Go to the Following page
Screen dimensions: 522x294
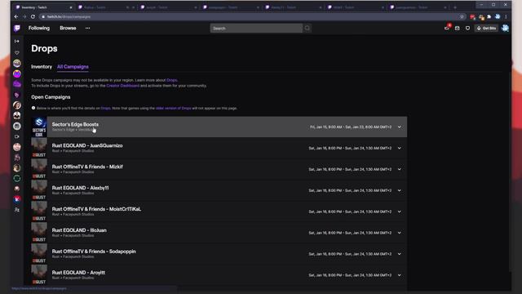point(39,29)
